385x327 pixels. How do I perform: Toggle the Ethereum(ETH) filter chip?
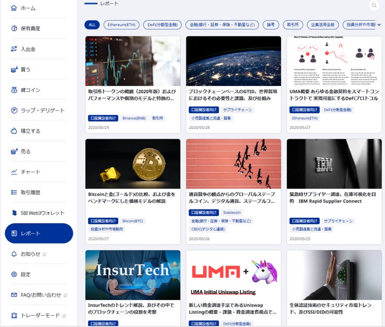[121, 25]
